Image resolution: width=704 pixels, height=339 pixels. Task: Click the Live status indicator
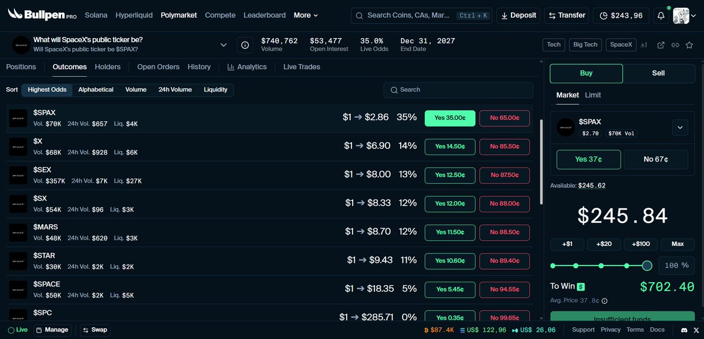click(x=18, y=330)
